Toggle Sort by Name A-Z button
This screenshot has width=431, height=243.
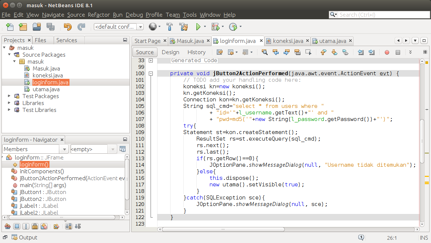68,226
